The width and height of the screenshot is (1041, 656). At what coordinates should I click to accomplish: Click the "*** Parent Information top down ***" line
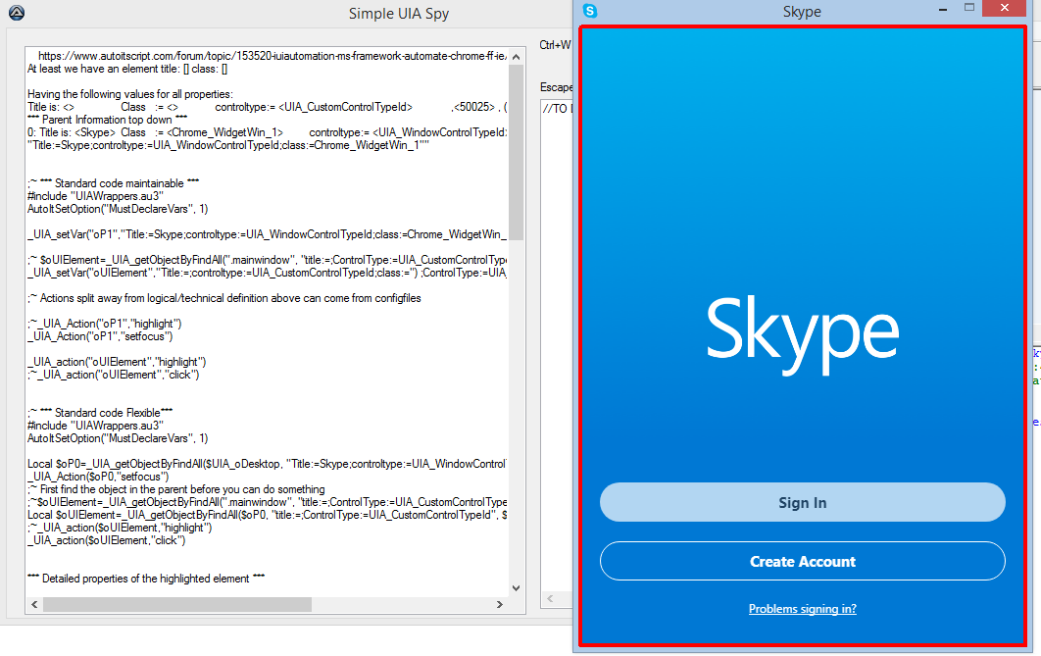pos(108,120)
